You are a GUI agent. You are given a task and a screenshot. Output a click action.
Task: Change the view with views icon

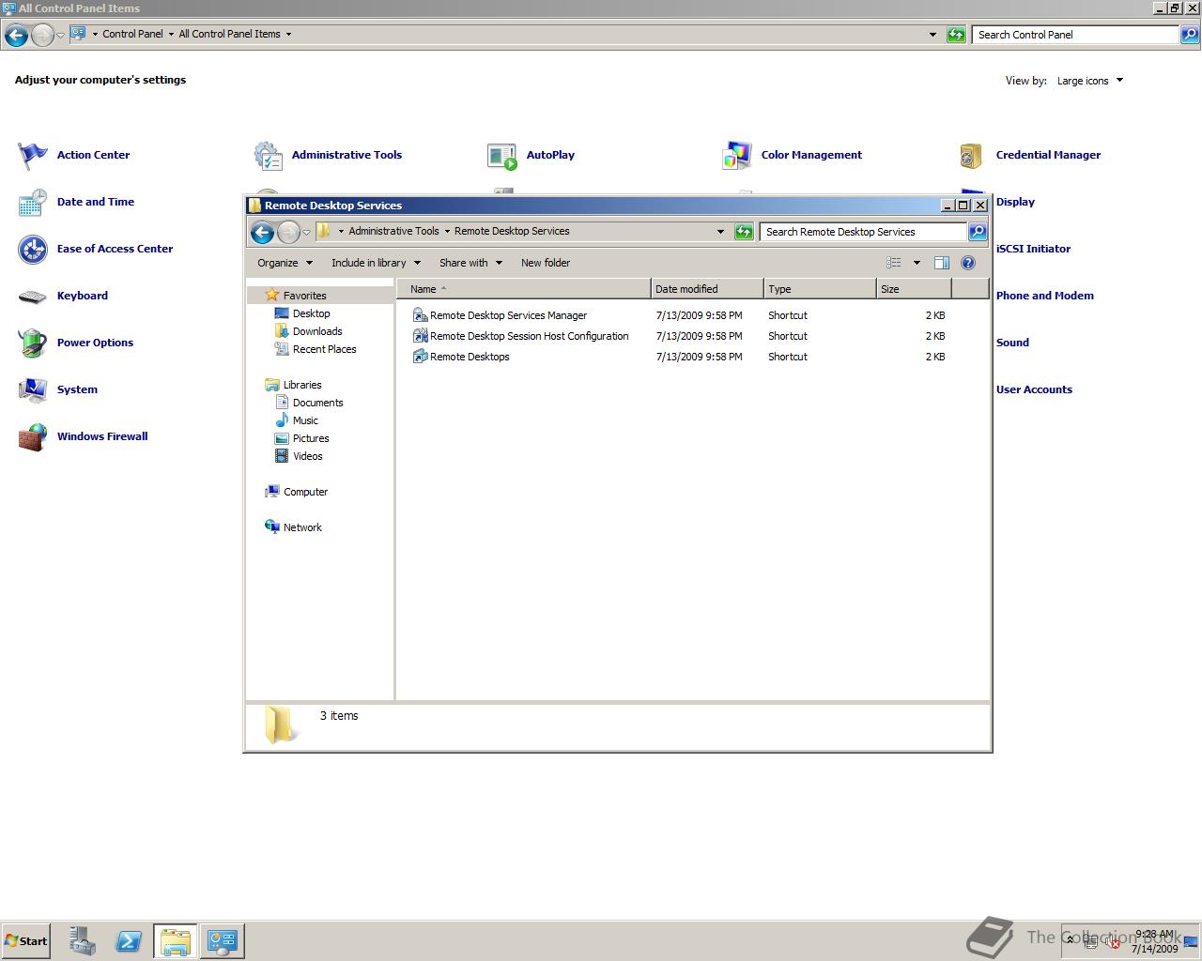point(894,263)
